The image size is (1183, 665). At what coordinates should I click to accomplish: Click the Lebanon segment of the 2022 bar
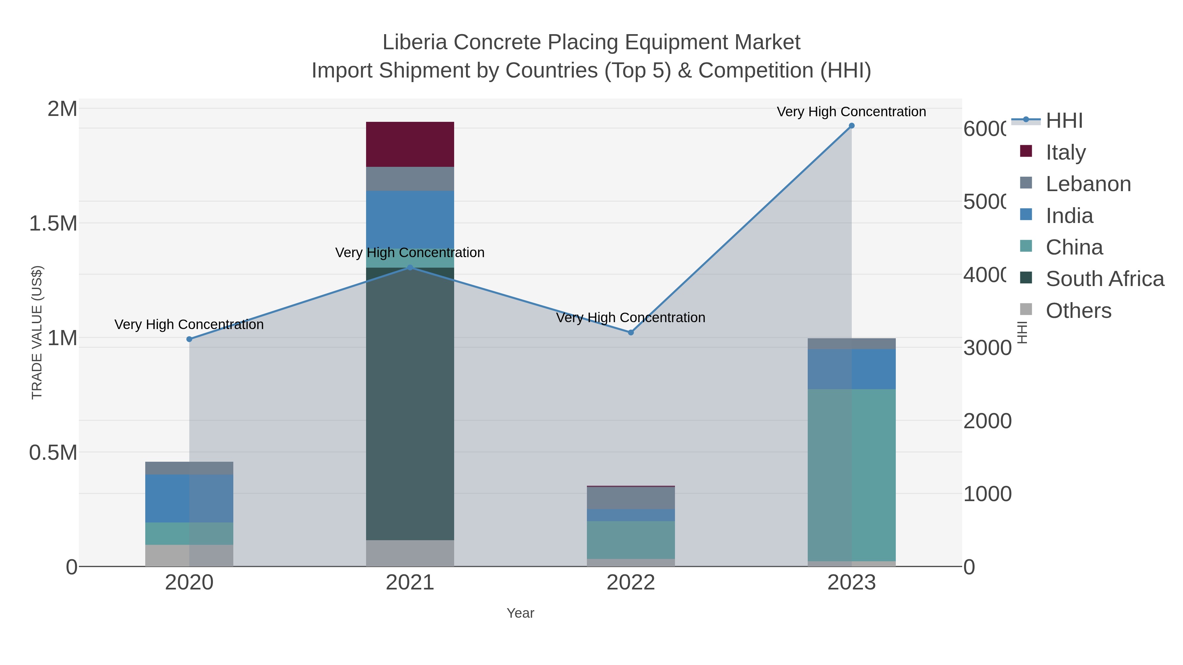click(x=631, y=498)
